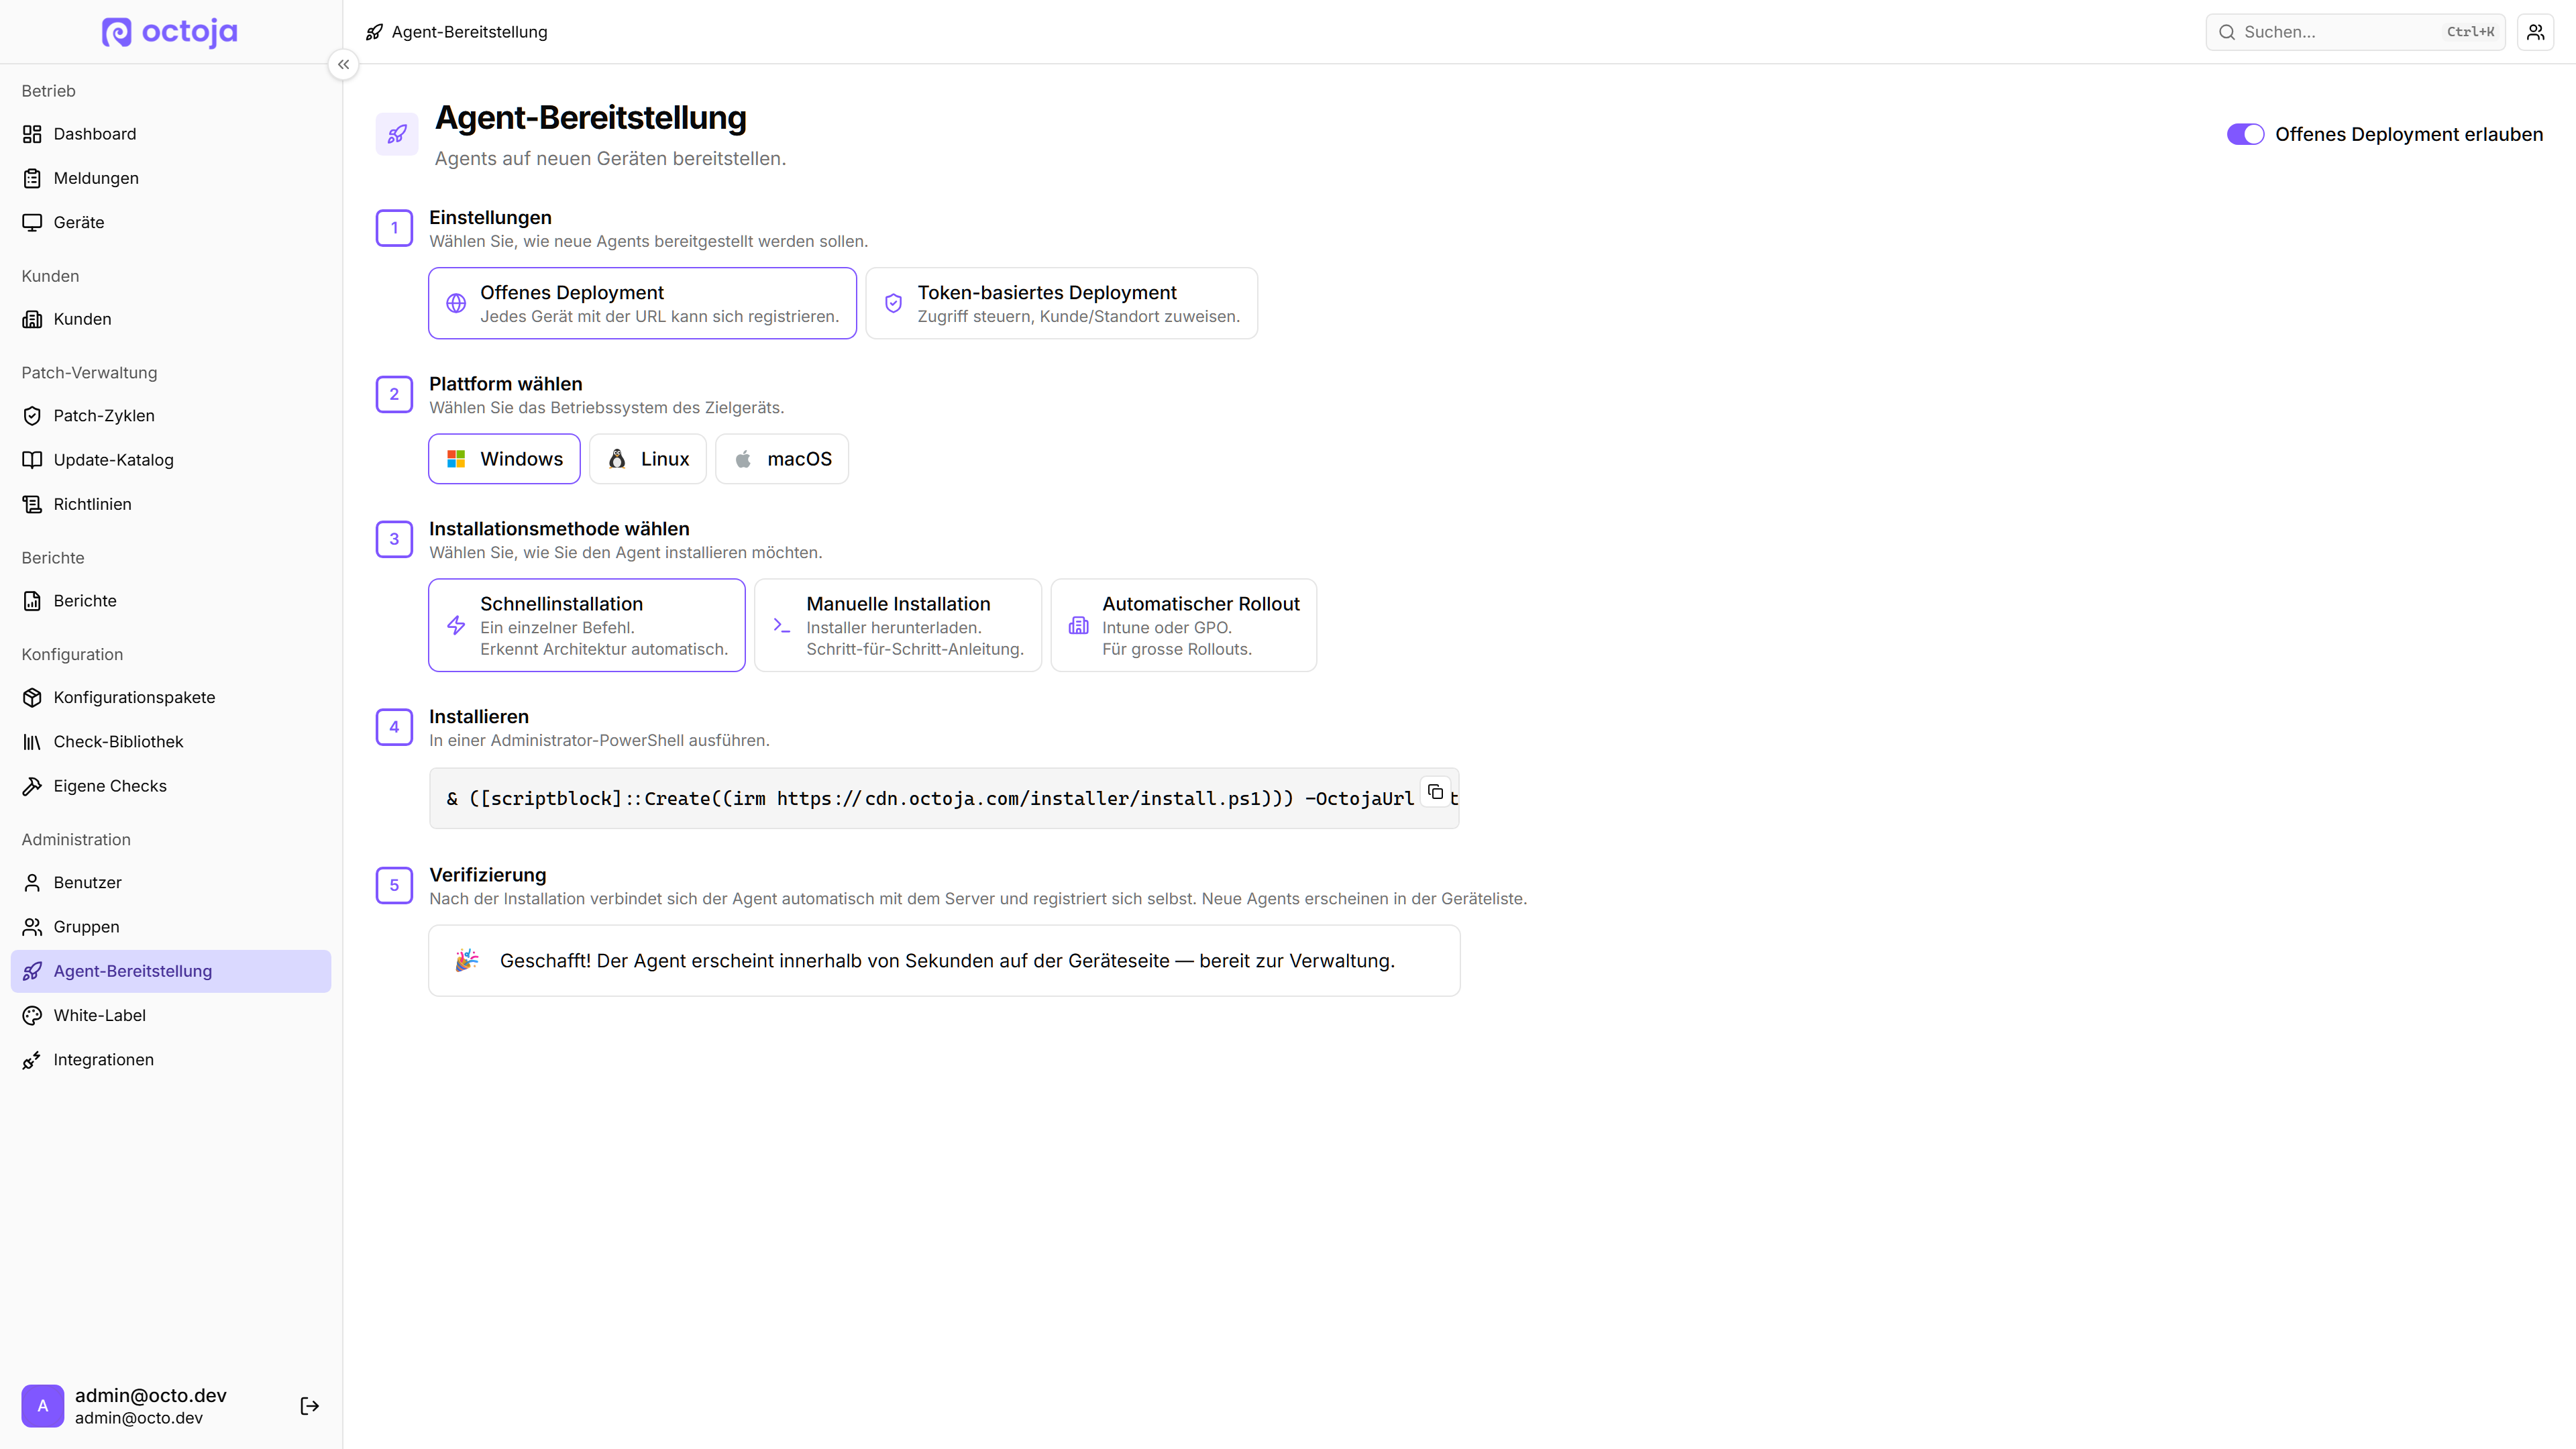The image size is (2576, 1449).
Task: Choose Offenes Deployment option card
Action: click(x=642, y=303)
